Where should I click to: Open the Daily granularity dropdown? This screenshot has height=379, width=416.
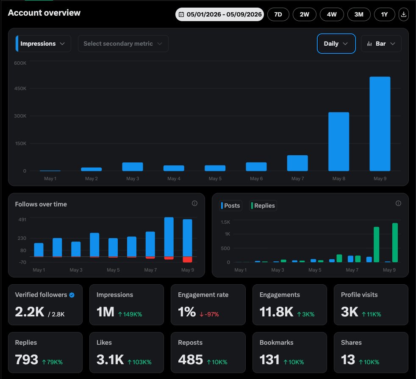[336, 44]
